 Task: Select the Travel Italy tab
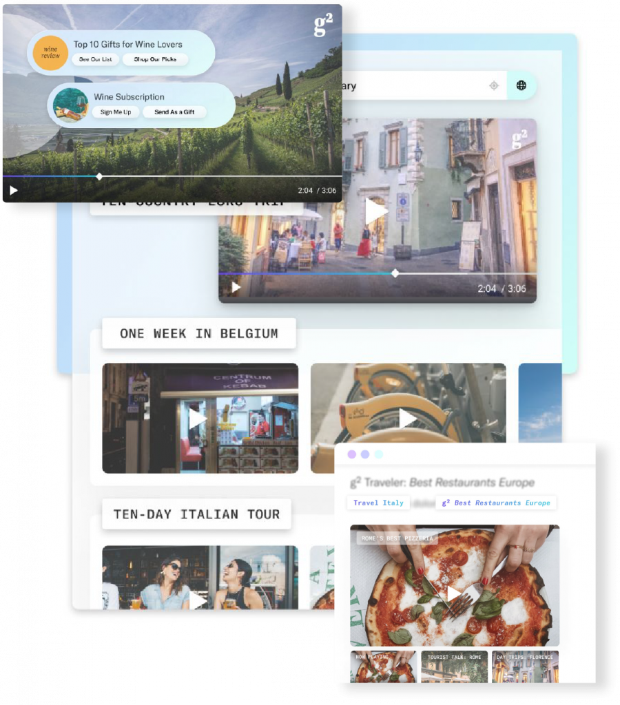(378, 503)
